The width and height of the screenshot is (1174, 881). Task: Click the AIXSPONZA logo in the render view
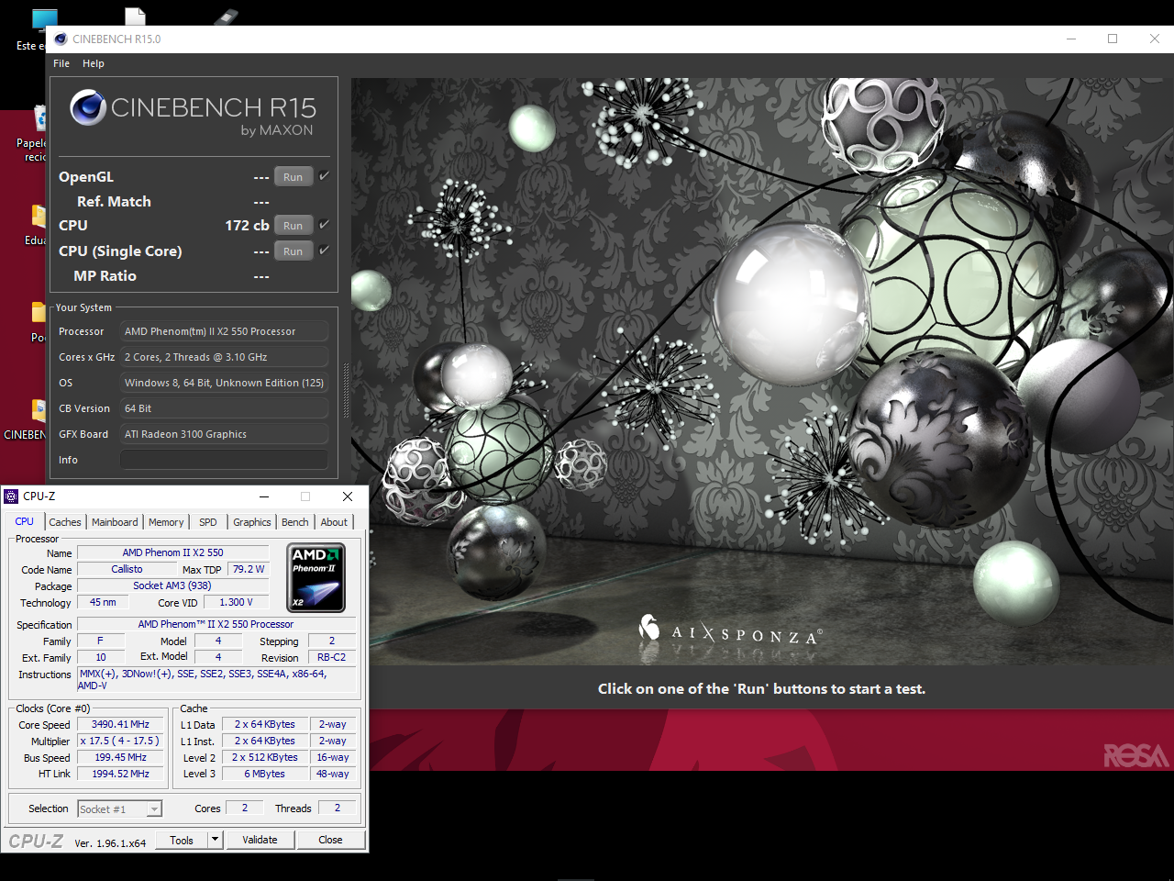(731, 630)
